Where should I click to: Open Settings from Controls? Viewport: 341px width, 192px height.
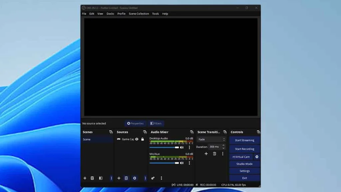pyautogui.click(x=245, y=171)
